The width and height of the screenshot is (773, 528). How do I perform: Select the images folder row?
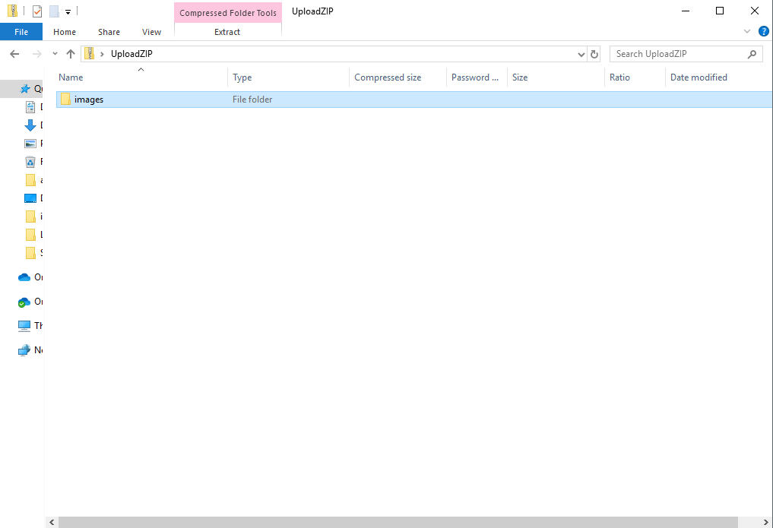pos(414,100)
